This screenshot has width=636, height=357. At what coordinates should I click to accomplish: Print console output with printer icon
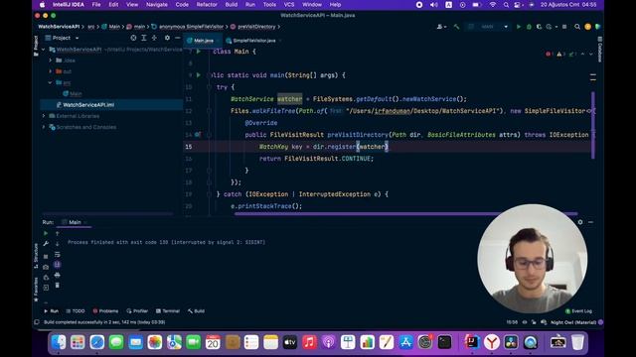tap(58, 275)
